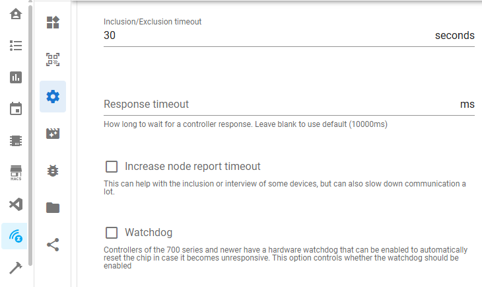Screen dimensions: 482x287
Task: Open the list icon in the left sidebar
Action: click(16, 46)
